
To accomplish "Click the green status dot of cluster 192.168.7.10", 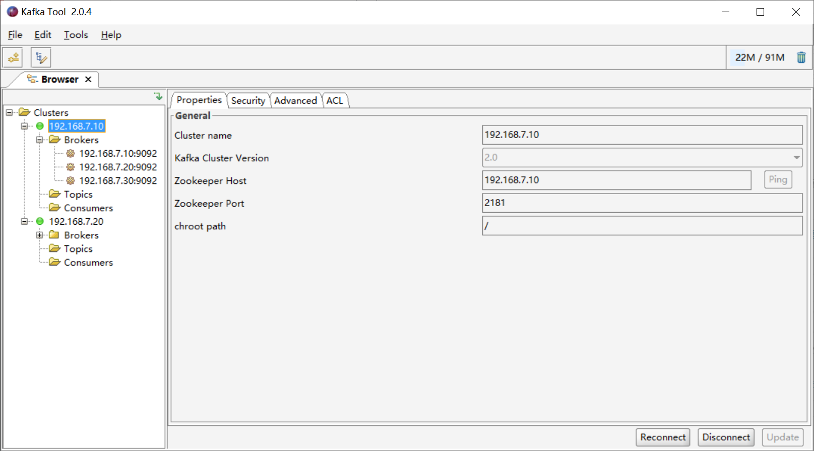I will (40, 126).
